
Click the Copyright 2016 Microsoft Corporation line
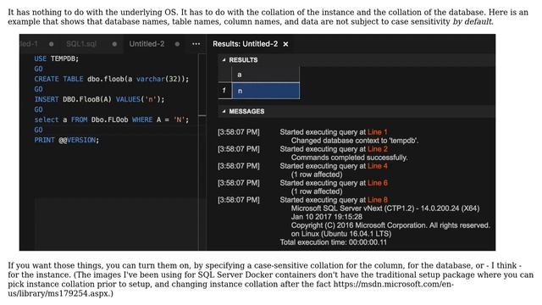[390, 225]
